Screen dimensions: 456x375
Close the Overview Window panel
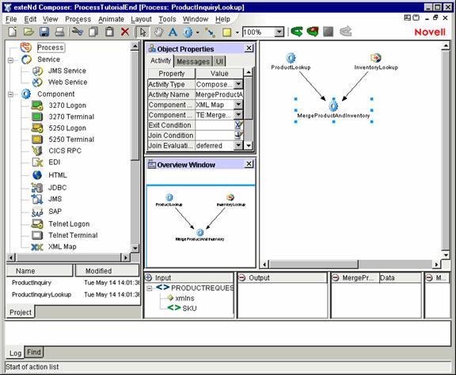pyautogui.click(x=249, y=164)
